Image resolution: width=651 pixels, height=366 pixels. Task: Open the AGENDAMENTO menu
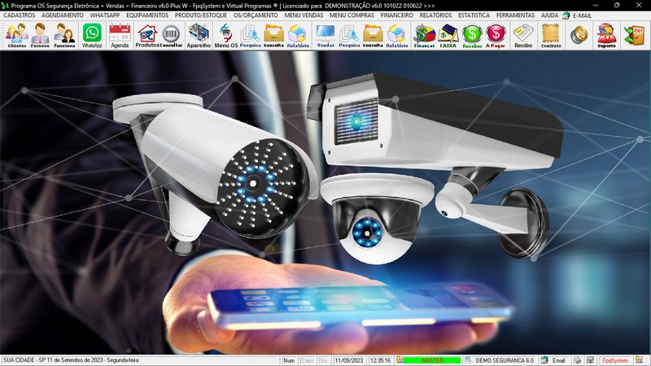tap(63, 15)
